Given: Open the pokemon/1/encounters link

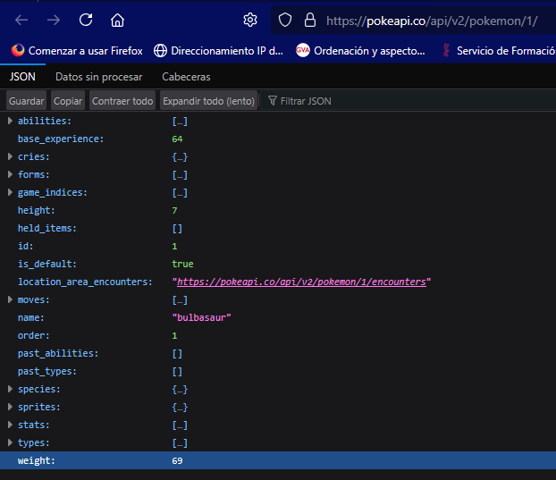Looking at the screenshot, I should click(301, 282).
